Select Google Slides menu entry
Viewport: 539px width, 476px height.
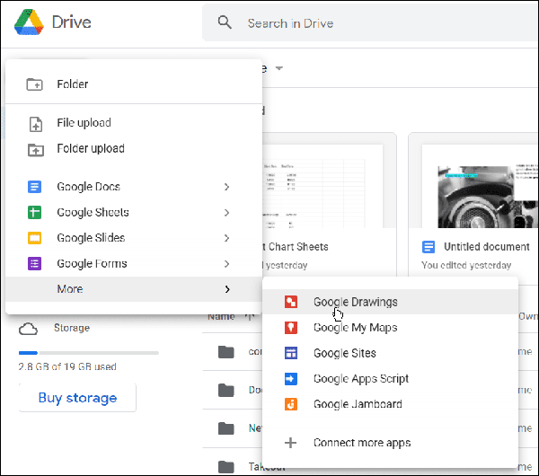pos(134,238)
